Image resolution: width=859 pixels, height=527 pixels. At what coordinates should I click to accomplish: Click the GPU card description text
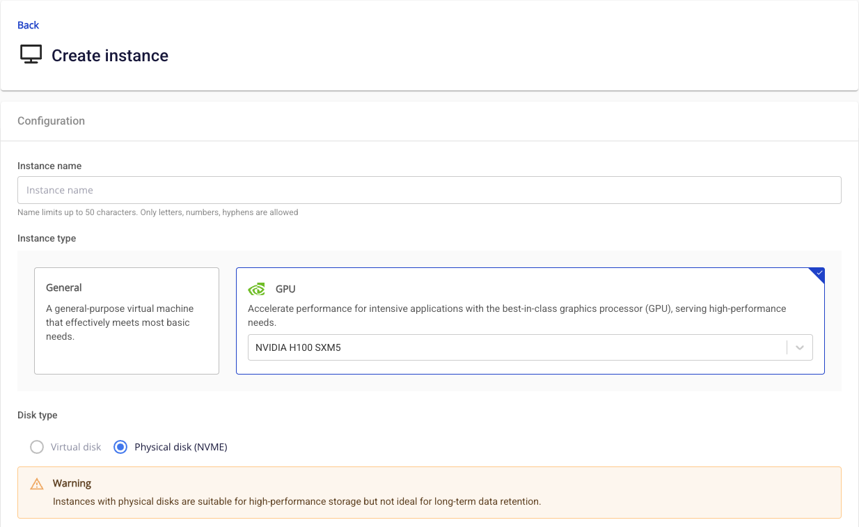pyautogui.click(x=517, y=315)
